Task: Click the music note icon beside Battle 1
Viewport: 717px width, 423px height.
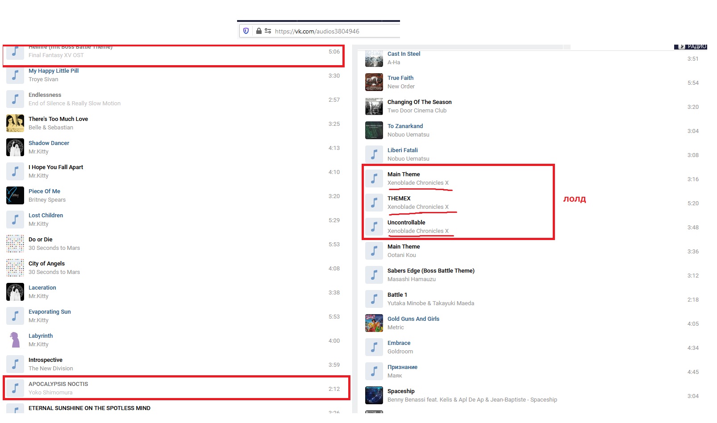Action: tap(374, 299)
